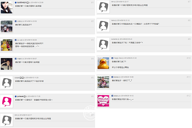Open the rubber duck avatar image
Screen dimensions: 192x128
103,63
